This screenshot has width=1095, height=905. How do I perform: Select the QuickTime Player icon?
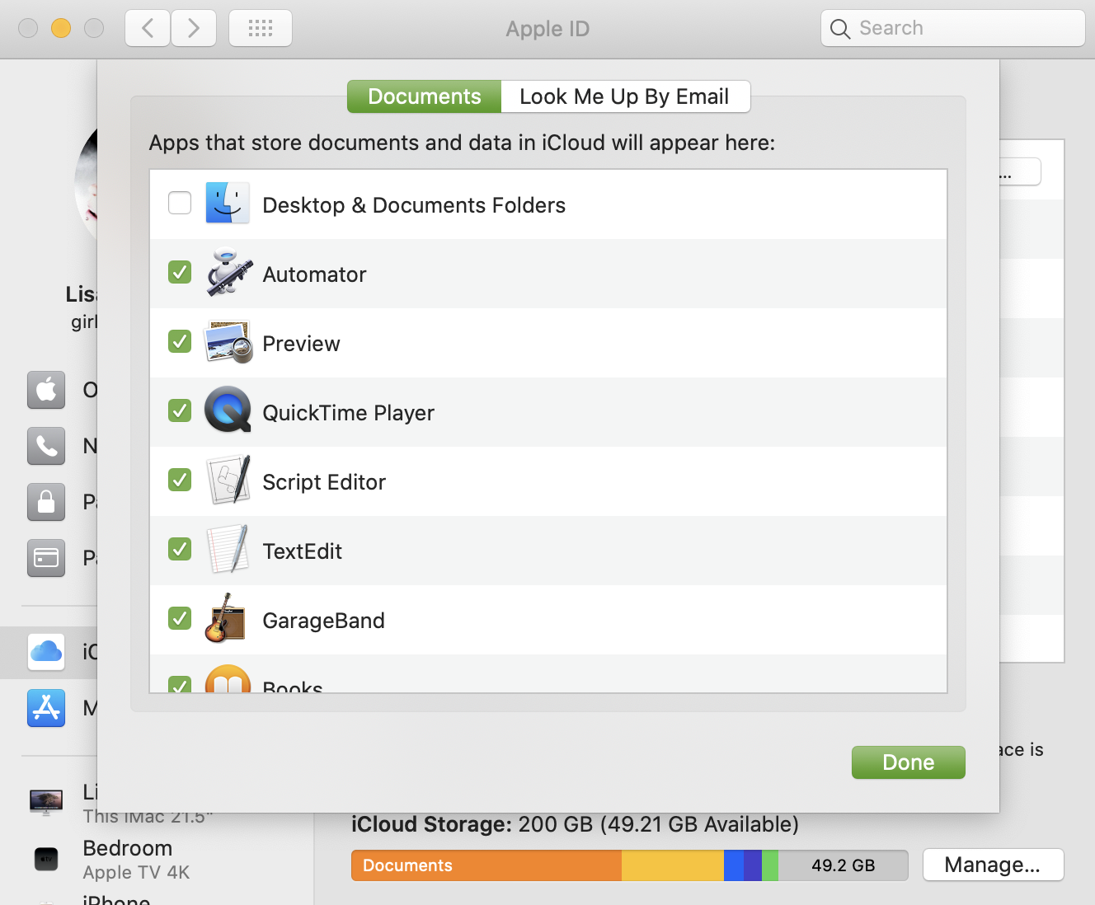[x=227, y=410]
